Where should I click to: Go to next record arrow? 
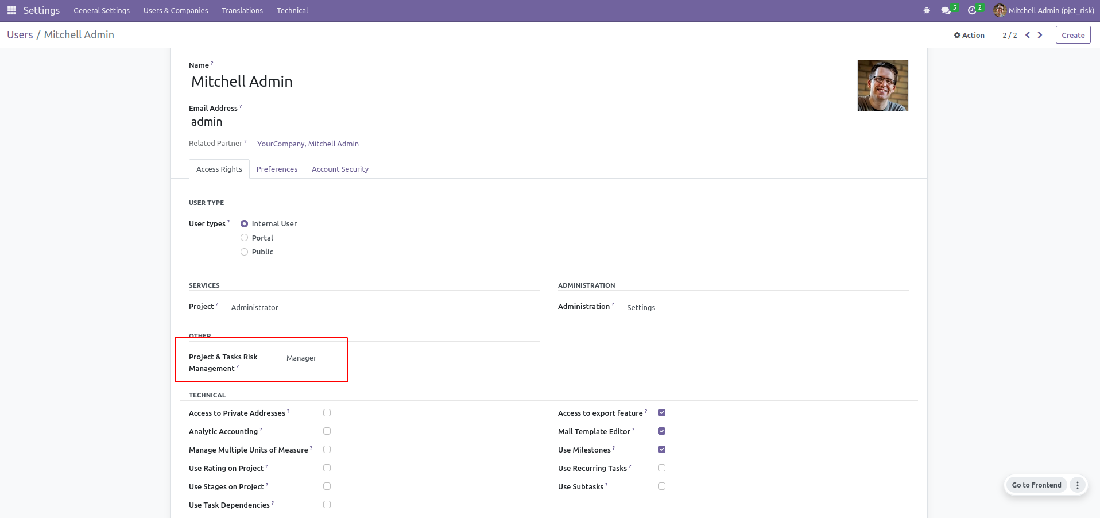click(1040, 35)
